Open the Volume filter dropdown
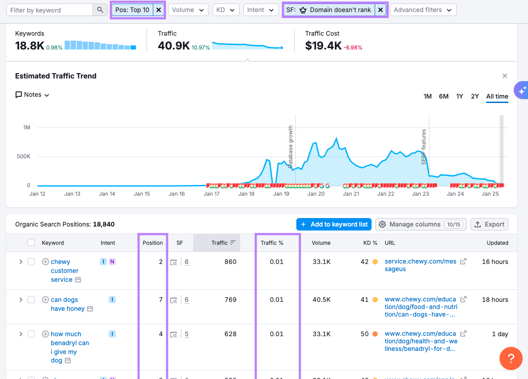The width and height of the screenshot is (528, 379). [188, 9]
